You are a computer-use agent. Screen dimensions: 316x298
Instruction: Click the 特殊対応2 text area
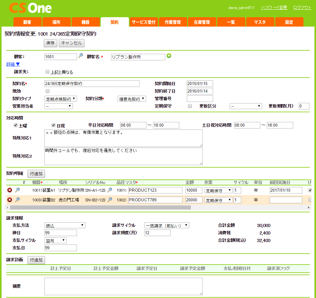coord(124,156)
